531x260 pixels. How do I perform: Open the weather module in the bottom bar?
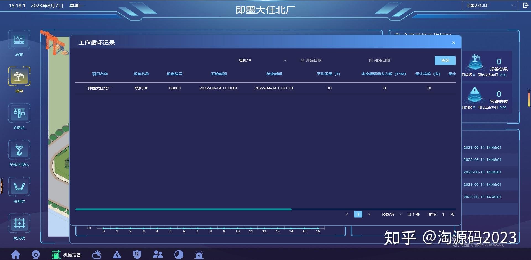tap(97, 254)
